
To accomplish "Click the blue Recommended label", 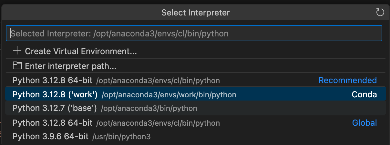I will pyautogui.click(x=347, y=81).
